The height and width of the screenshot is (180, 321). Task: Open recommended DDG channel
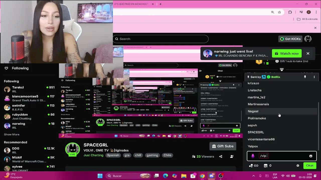(29, 150)
